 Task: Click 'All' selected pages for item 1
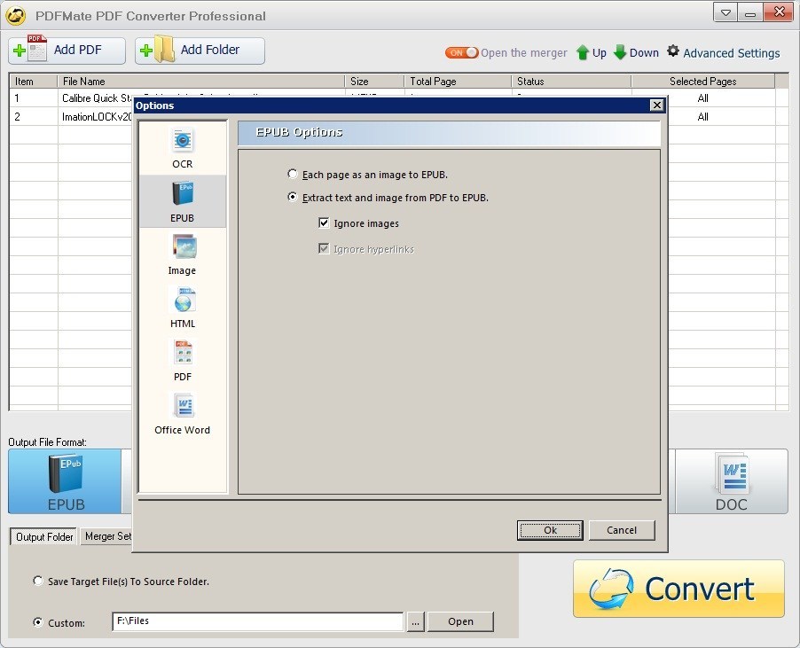[702, 98]
